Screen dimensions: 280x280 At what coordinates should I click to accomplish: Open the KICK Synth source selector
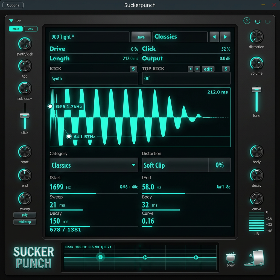pyautogui.click(x=94, y=78)
